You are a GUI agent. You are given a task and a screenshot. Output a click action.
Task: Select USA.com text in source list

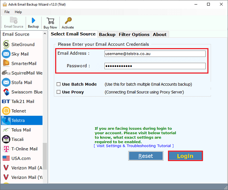21,158
